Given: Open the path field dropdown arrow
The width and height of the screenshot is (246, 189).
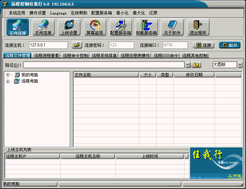Looking at the screenshot, I should [x=188, y=65].
